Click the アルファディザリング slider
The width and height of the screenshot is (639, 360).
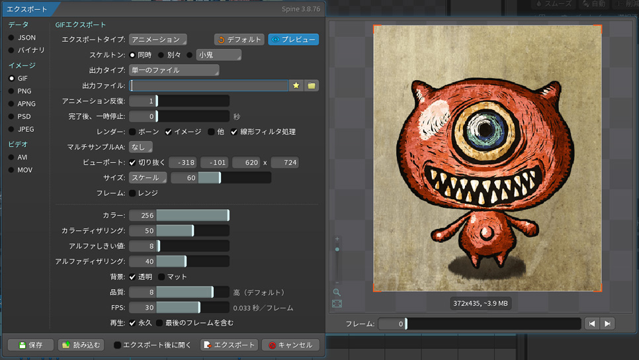pyautogui.click(x=179, y=261)
